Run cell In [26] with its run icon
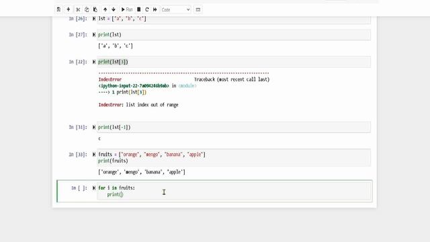This screenshot has height=242, width=430. click(94, 19)
